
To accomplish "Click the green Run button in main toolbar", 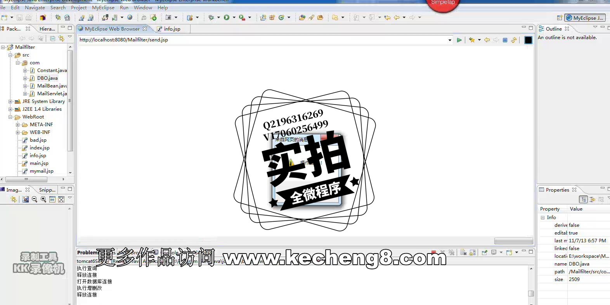I will click(227, 17).
